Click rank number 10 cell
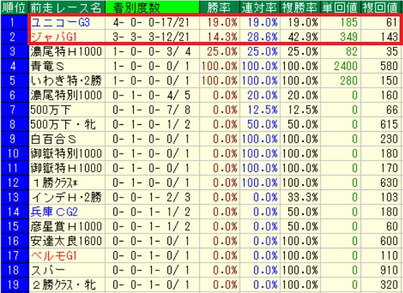 click(14, 154)
